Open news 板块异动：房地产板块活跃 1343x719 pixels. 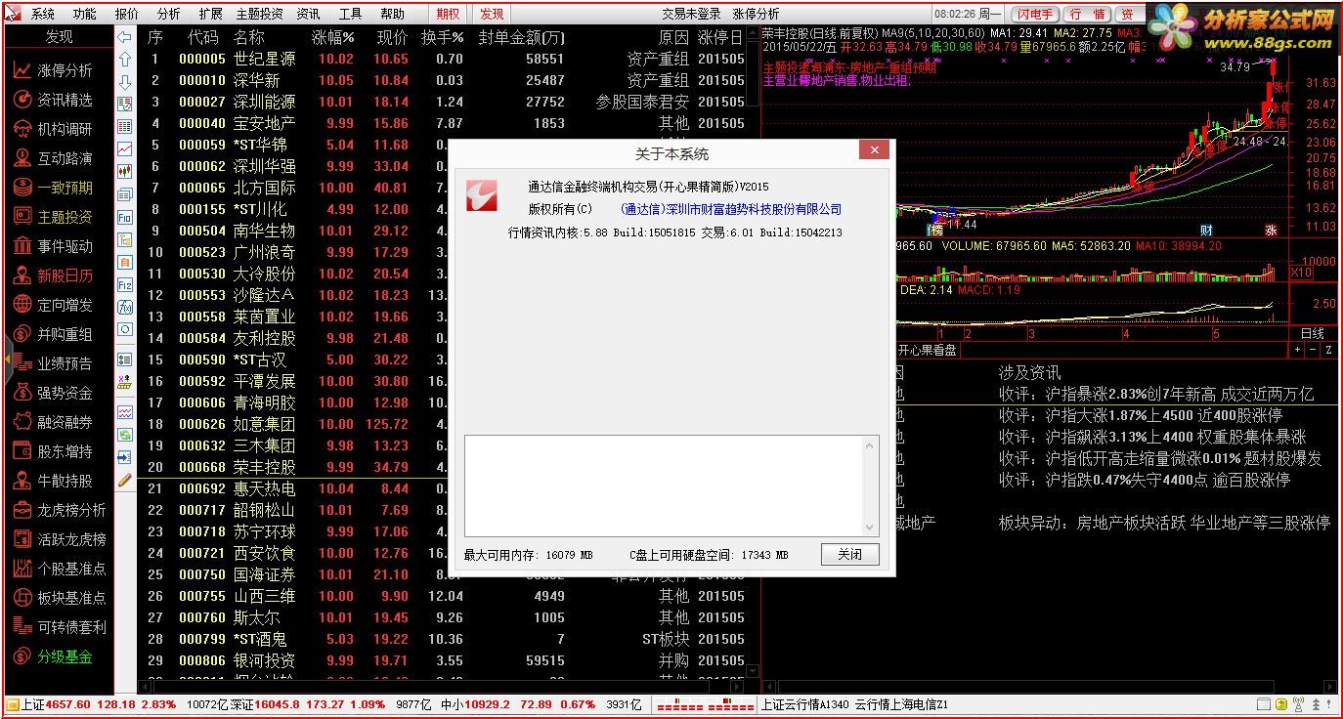coord(1164,523)
